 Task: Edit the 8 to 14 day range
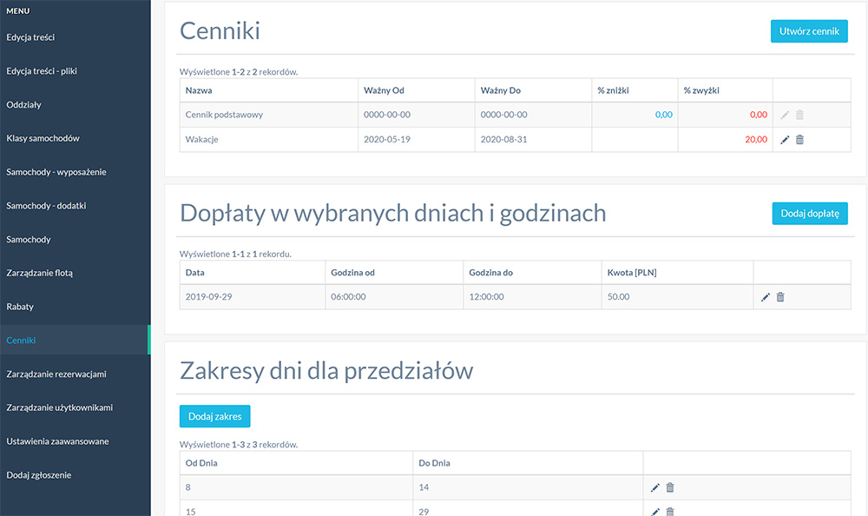[x=654, y=487]
